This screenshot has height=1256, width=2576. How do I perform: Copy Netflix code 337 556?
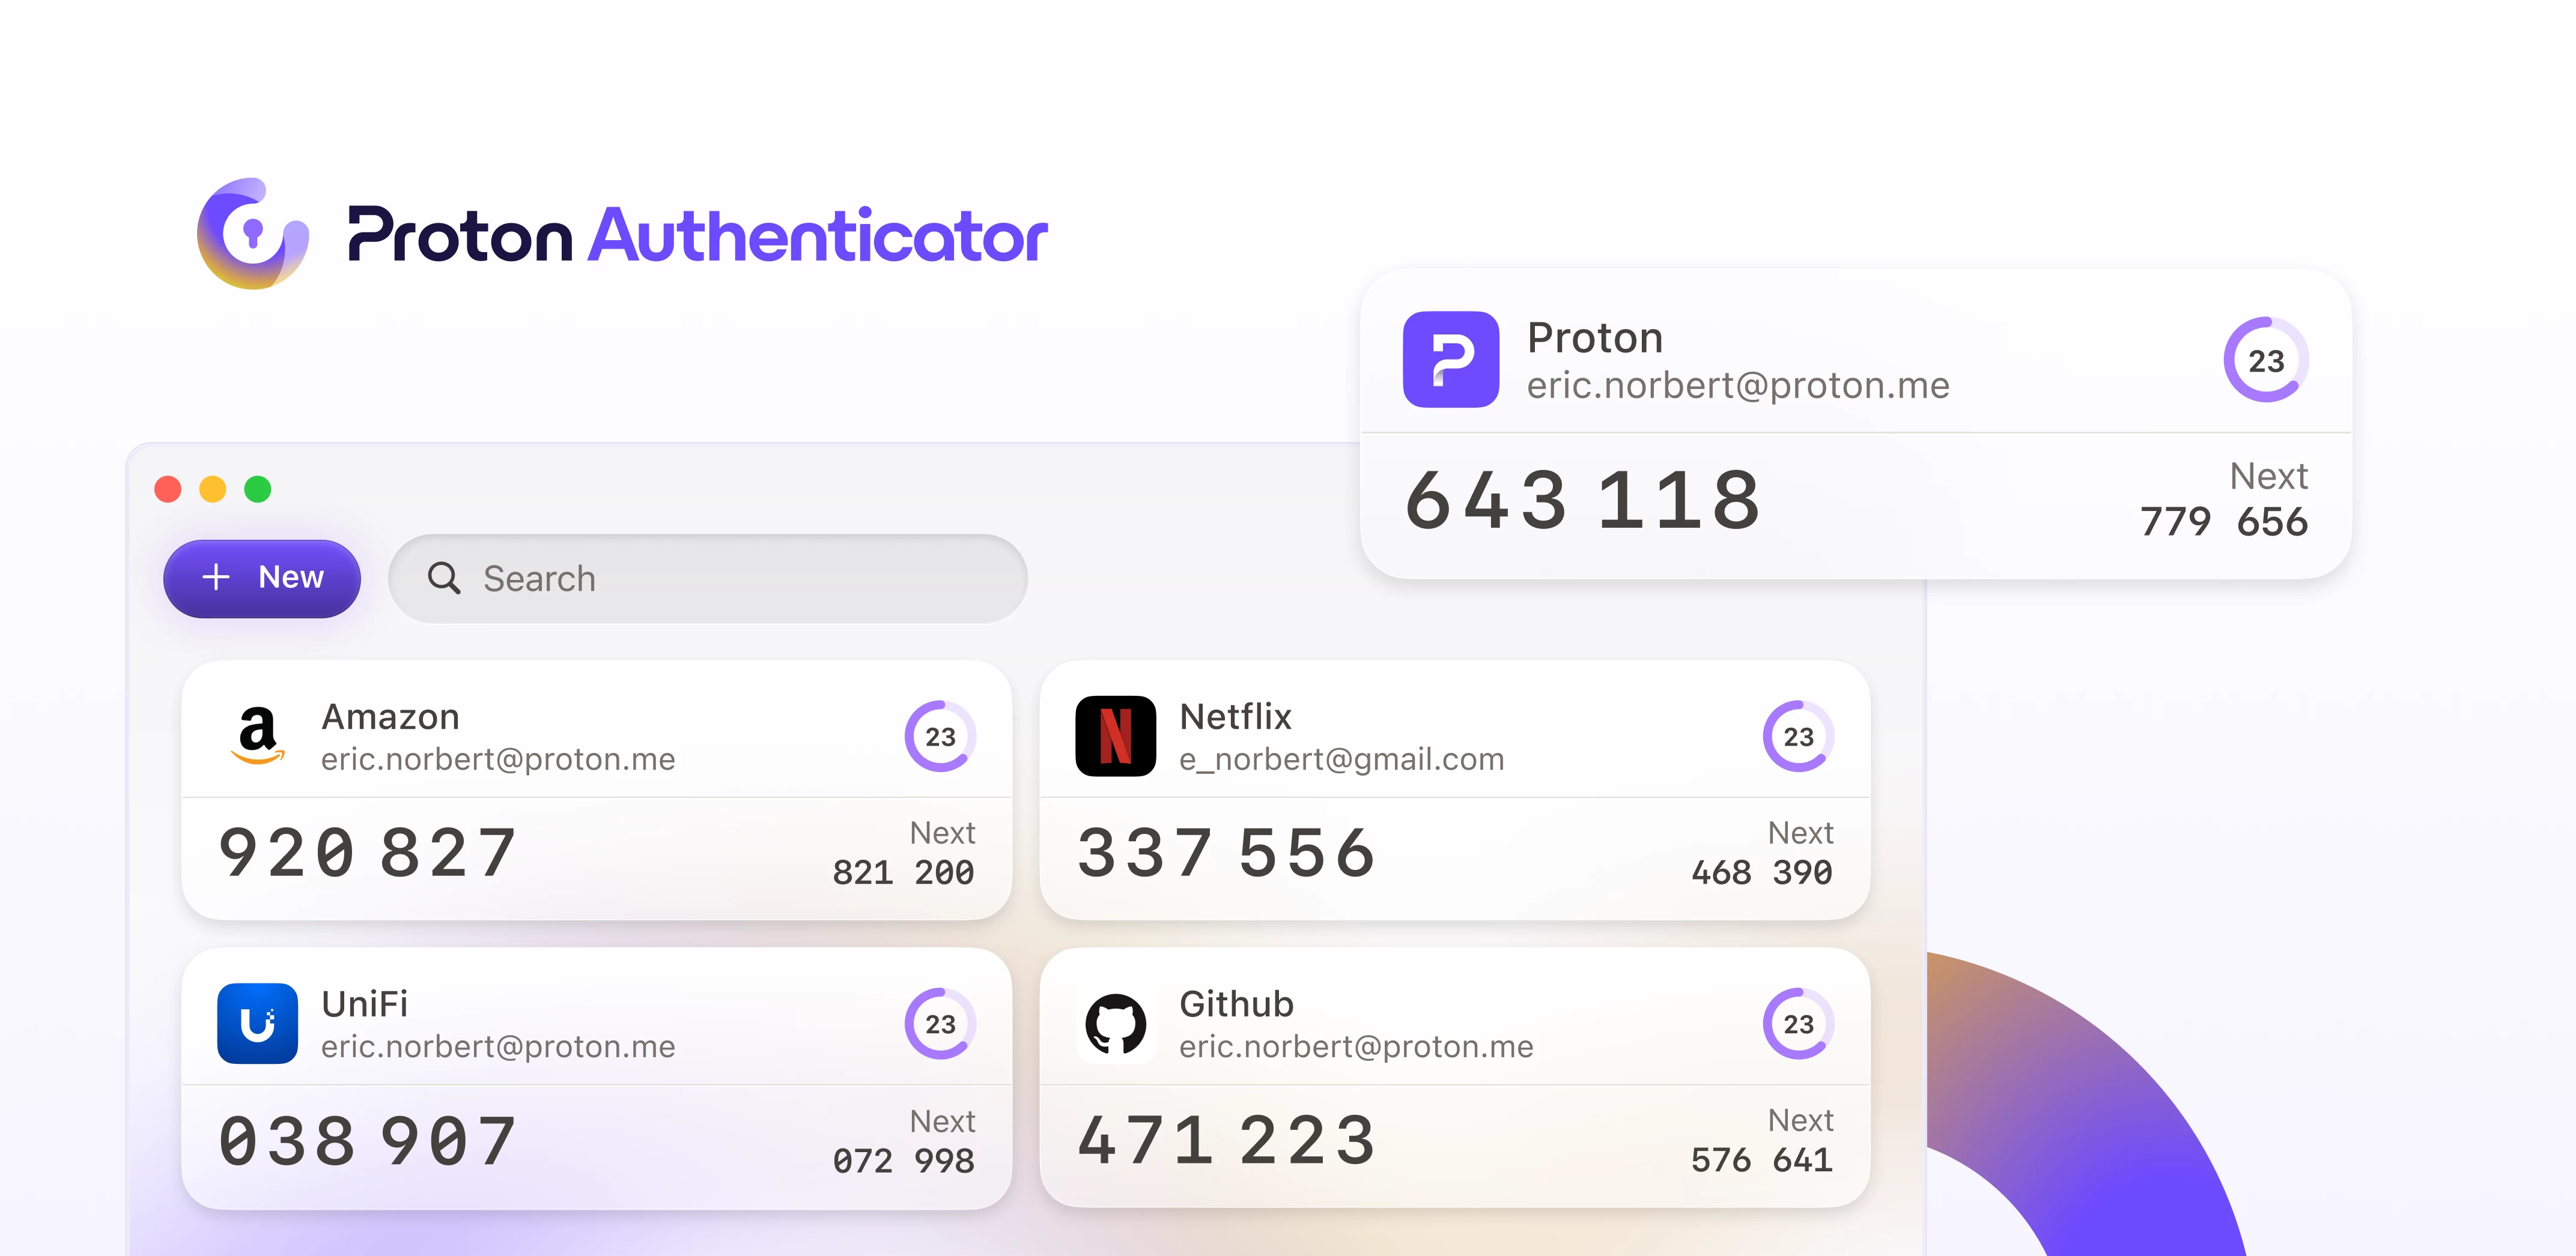click(1226, 853)
